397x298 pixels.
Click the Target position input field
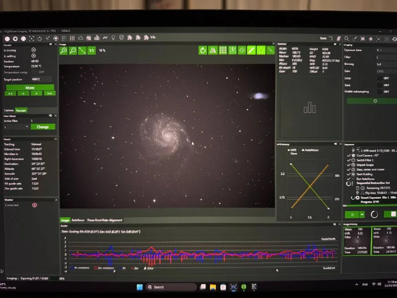pyautogui.click(x=42, y=79)
